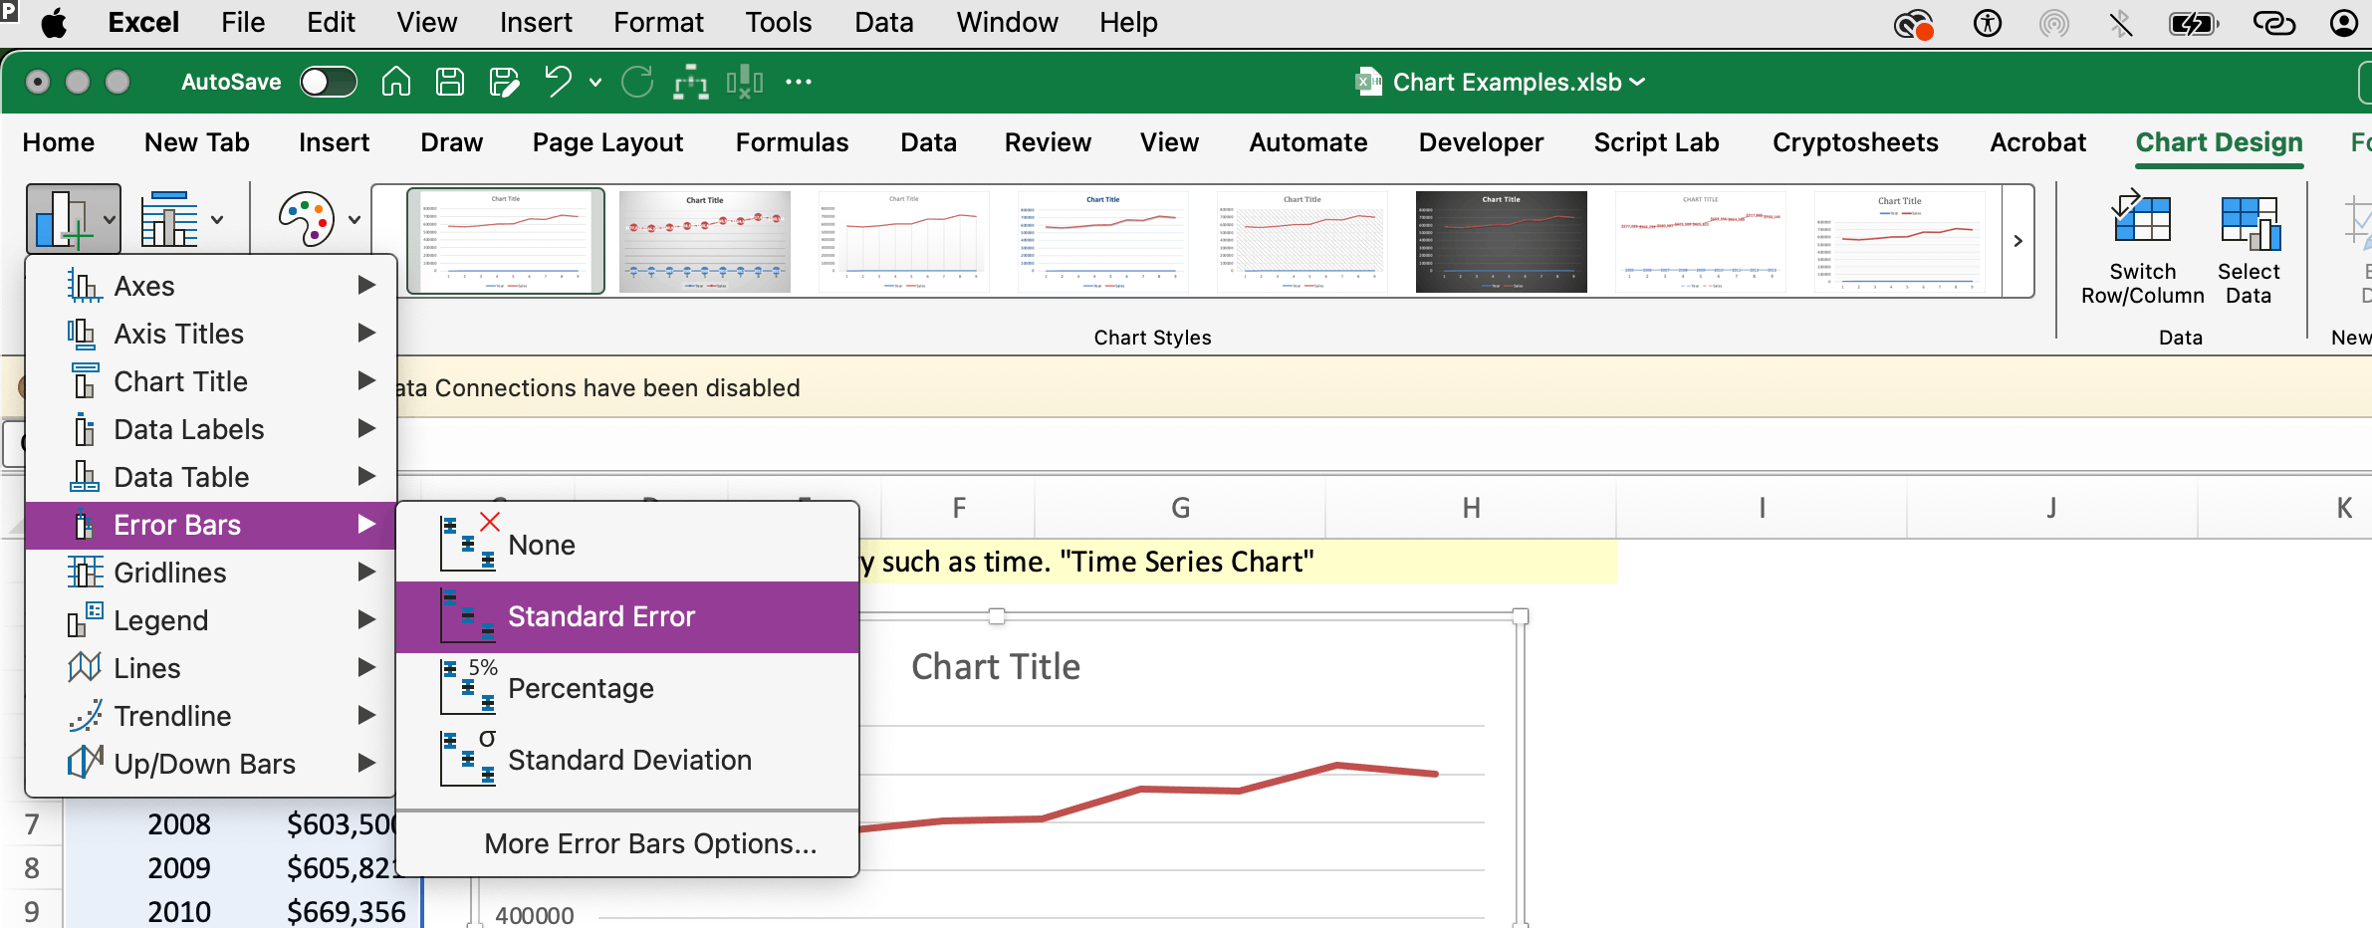
Task: Click the Save icon in title bar
Action: [450, 82]
